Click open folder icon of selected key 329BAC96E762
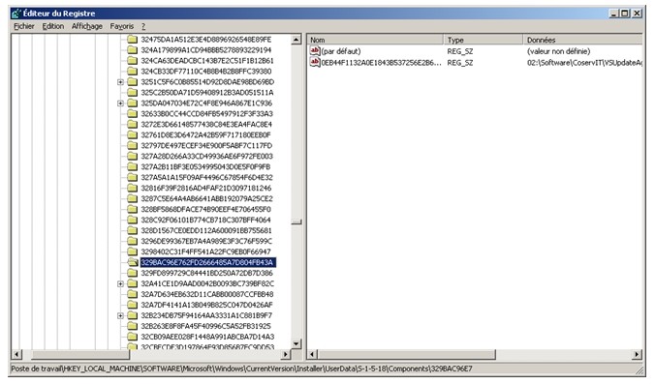This screenshot has width=655, height=384. (x=133, y=263)
